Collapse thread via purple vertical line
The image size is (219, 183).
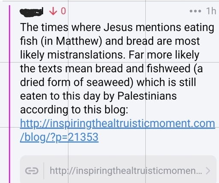pyautogui.click(x=9, y=94)
